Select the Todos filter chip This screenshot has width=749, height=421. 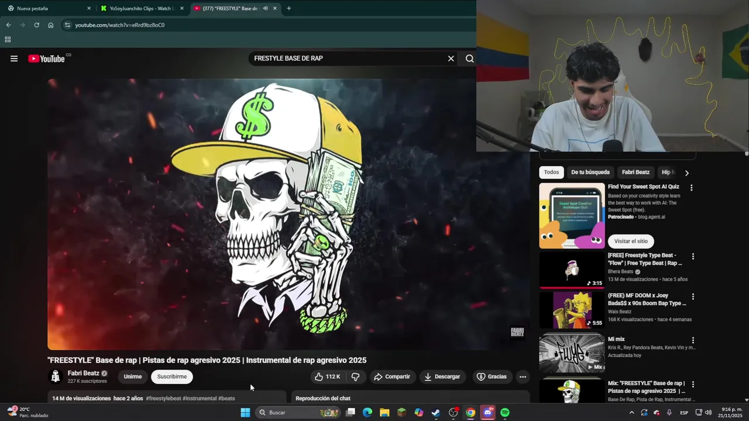pyautogui.click(x=551, y=172)
